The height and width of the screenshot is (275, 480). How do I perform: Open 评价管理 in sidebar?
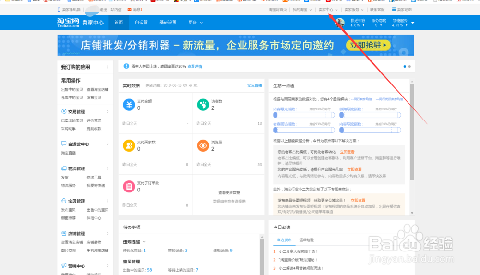pyautogui.click(x=94, y=120)
